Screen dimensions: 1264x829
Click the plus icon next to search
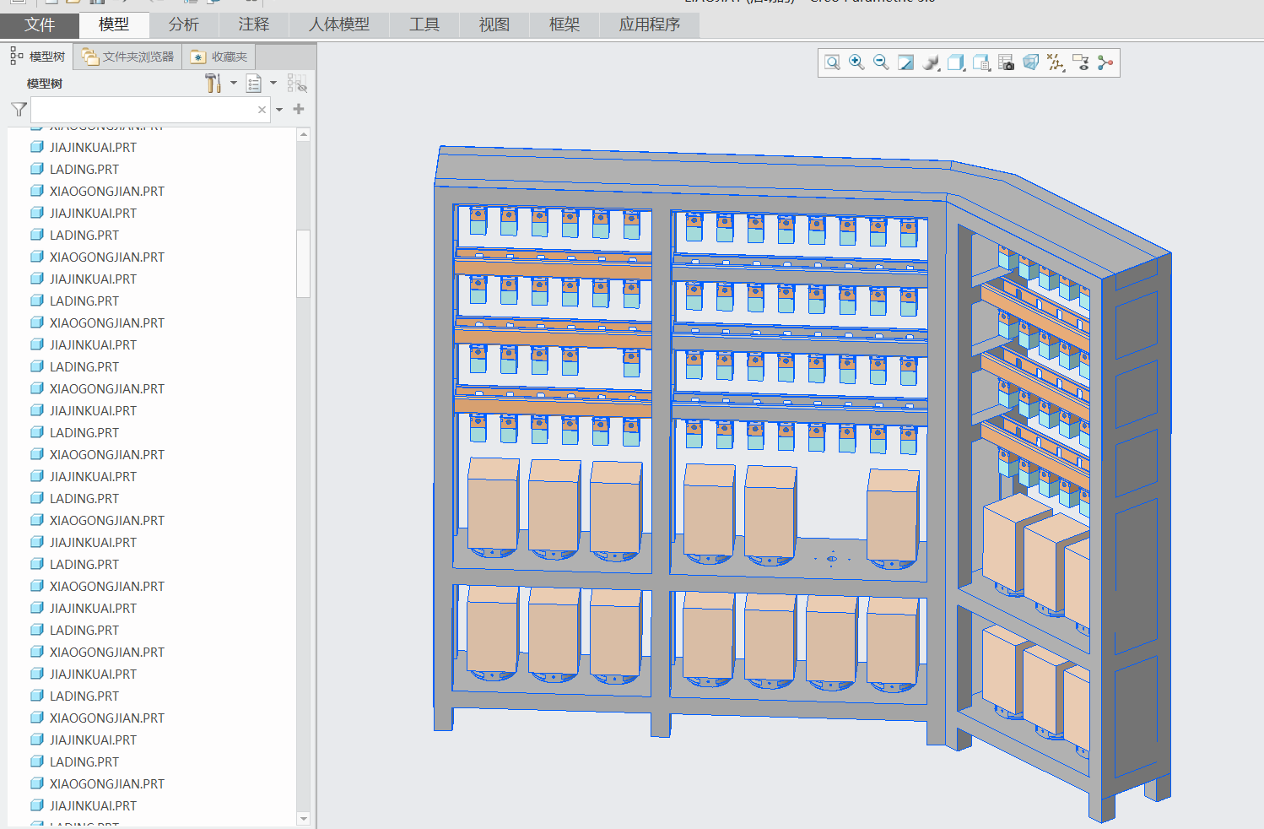(x=299, y=109)
